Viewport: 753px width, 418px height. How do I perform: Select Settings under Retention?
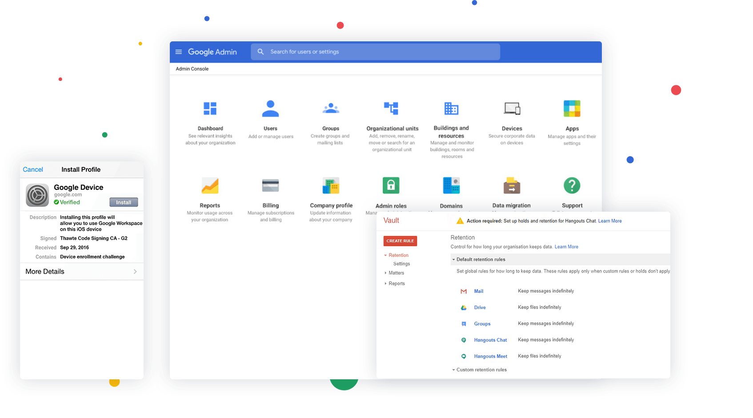click(x=401, y=263)
